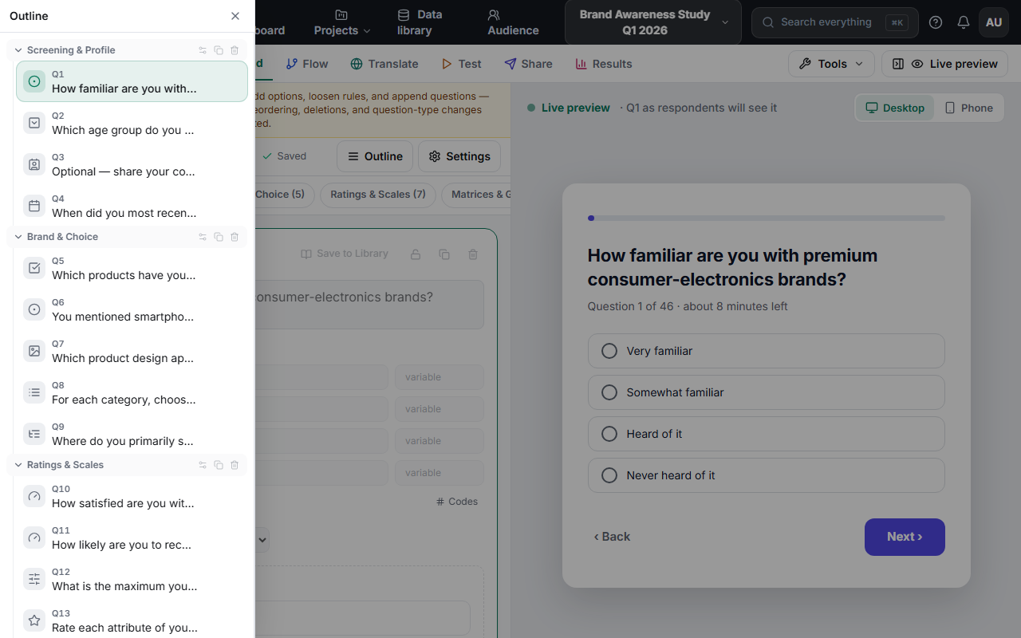Select the 'Somewhat familiar' radio option
Image resolution: width=1021 pixels, height=638 pixels.
[766, 392]
